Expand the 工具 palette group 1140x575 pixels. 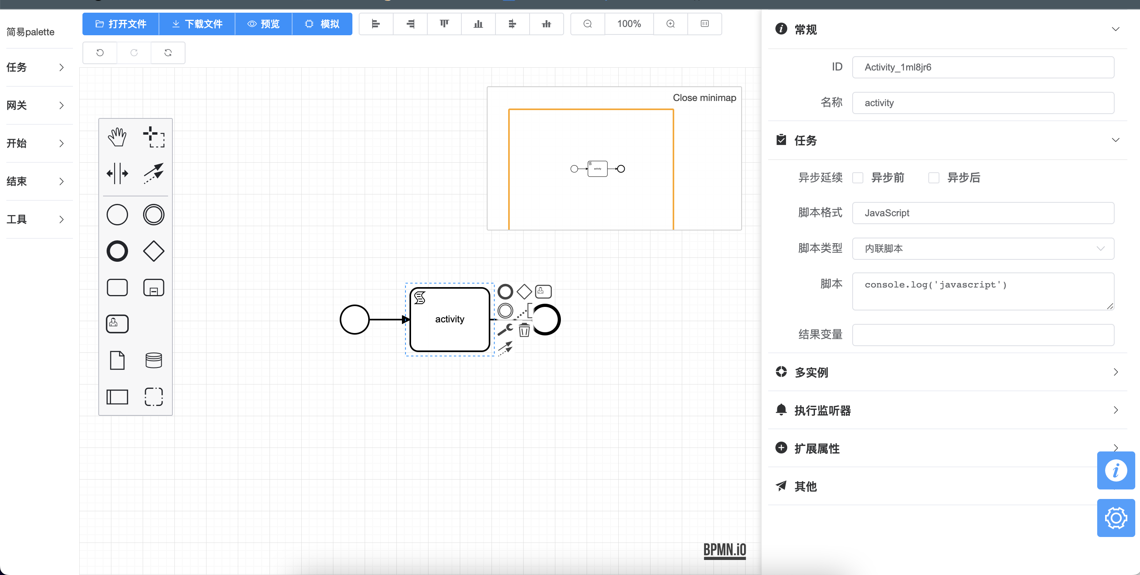(39, 219)
